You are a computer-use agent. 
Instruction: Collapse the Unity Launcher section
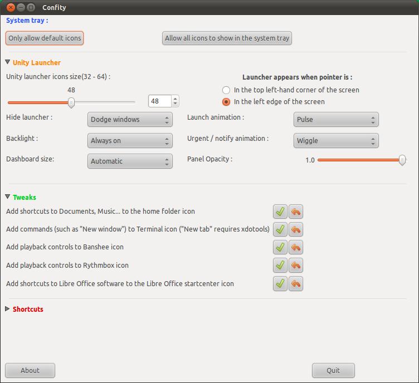tap(8, 62)
